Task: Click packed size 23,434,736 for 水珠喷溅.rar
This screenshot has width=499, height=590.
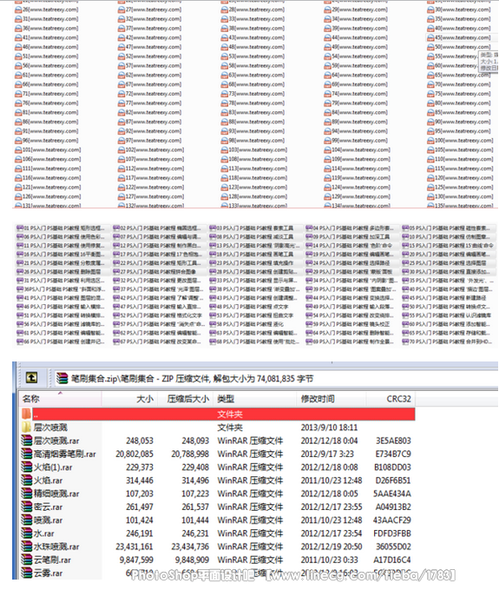Action: 190,547
